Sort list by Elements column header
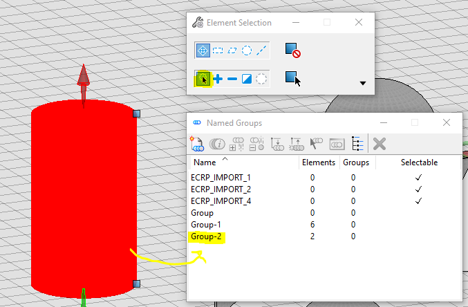Image resolution: width=468 pixels, height=307 pixels. point(319,162)
